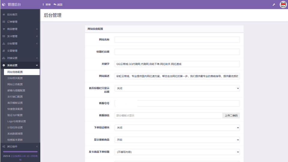Image resolution: width=288 pixels, height=162 pixels.
Task: Open the user avatar in top-right corner
Action: pyautogui.click(x=283, y=4)
